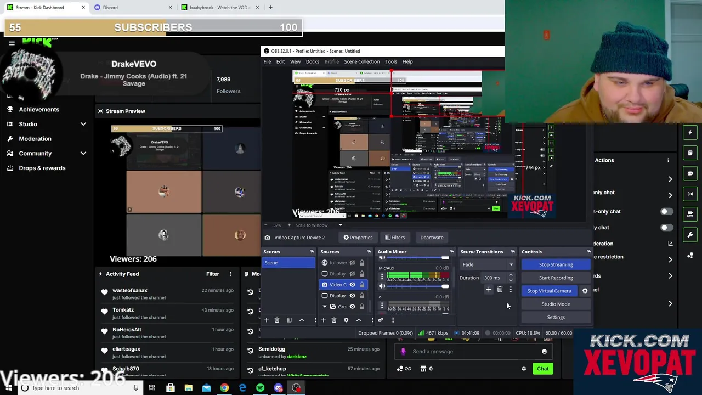Move scene up in Scenes toolbar
Image resolution: width=702 pixels, height=395 pixels.
(301, 320)
